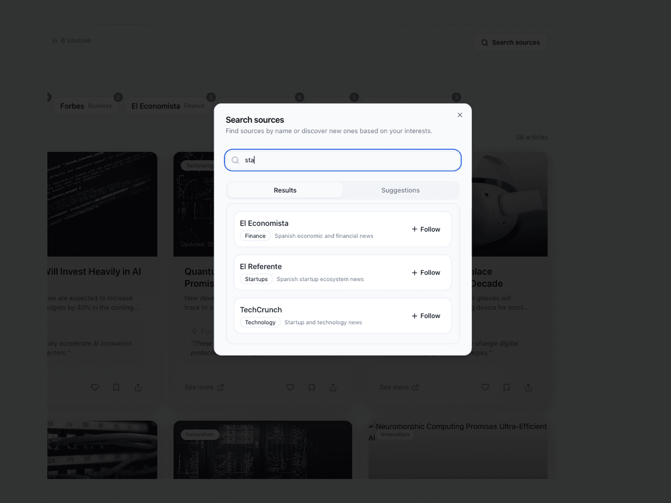The width and height of the screenshot is (671, 503).
Task: Follow the El Referente source
Action: 426,272
